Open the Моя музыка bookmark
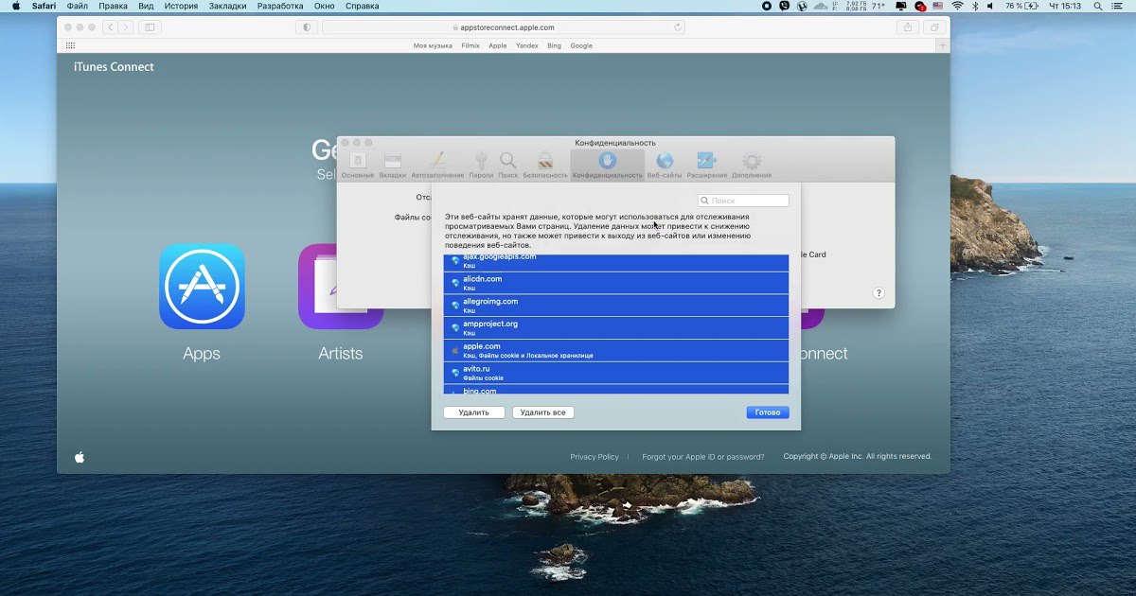The image size is (1136, 596). pos(433,45)
